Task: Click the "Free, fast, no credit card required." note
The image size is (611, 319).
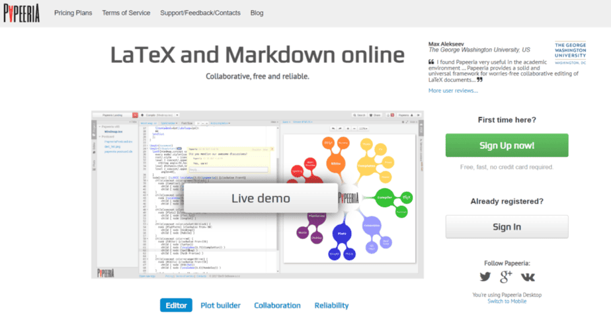Action: pos(507,167)
